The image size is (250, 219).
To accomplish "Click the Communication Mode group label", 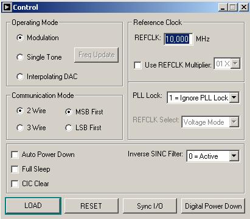I will pos(43,96).
